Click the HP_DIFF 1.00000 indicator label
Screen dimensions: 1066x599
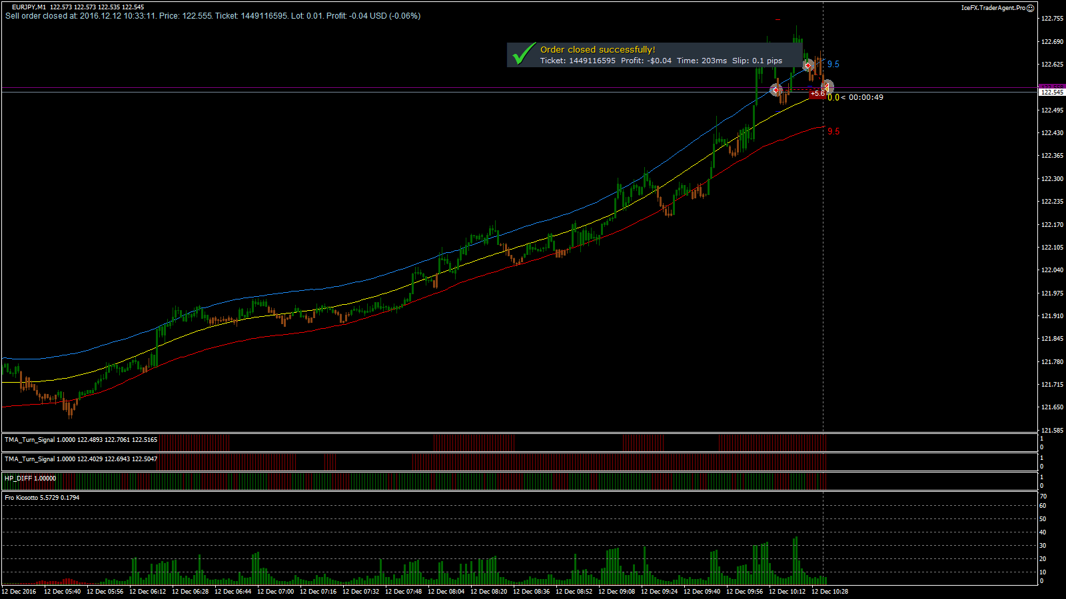[30, 479]
